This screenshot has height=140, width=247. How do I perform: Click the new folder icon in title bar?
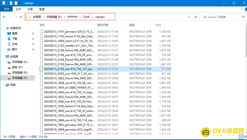pyautogui.click(x=16, y=3)
